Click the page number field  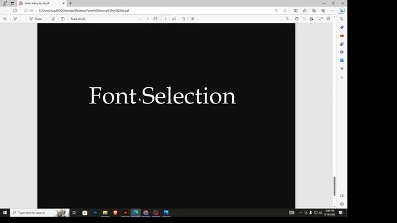[x=166, y=19]
